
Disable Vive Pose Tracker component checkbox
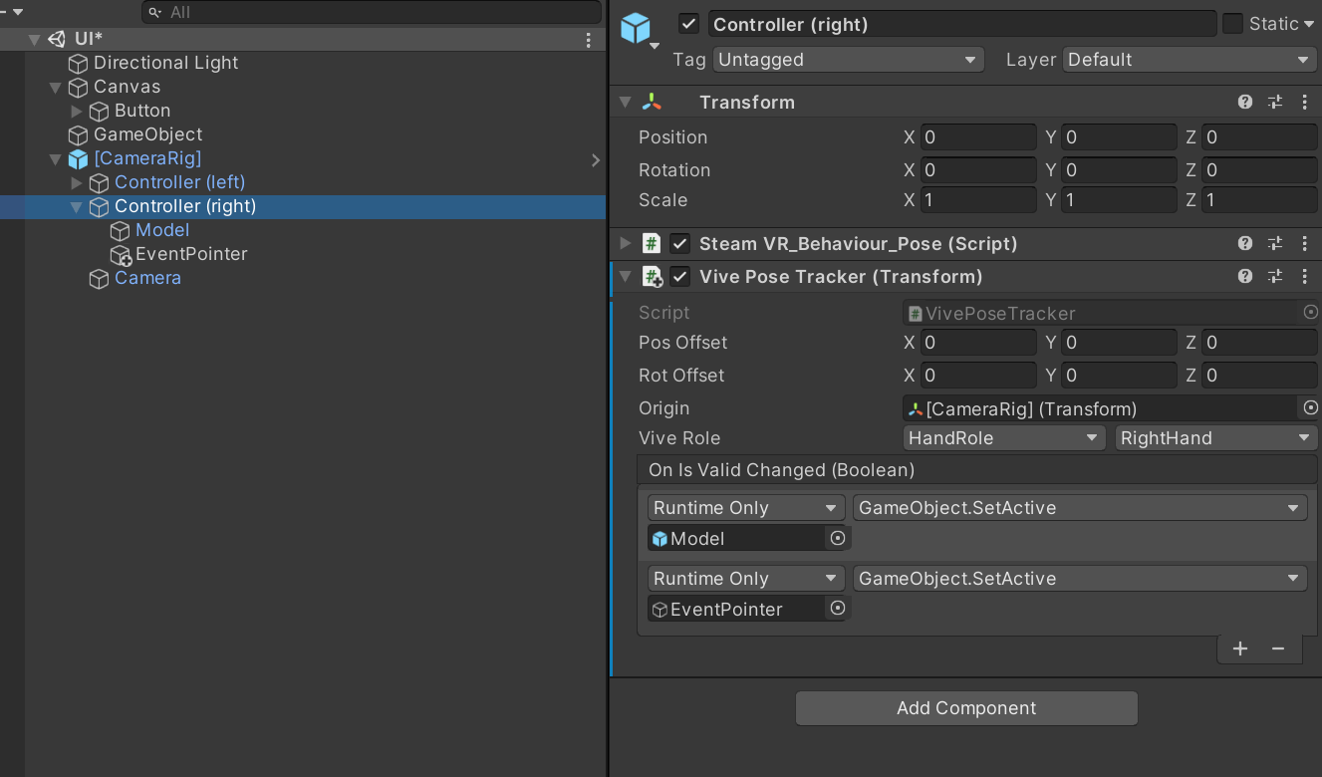click(680, 276)
